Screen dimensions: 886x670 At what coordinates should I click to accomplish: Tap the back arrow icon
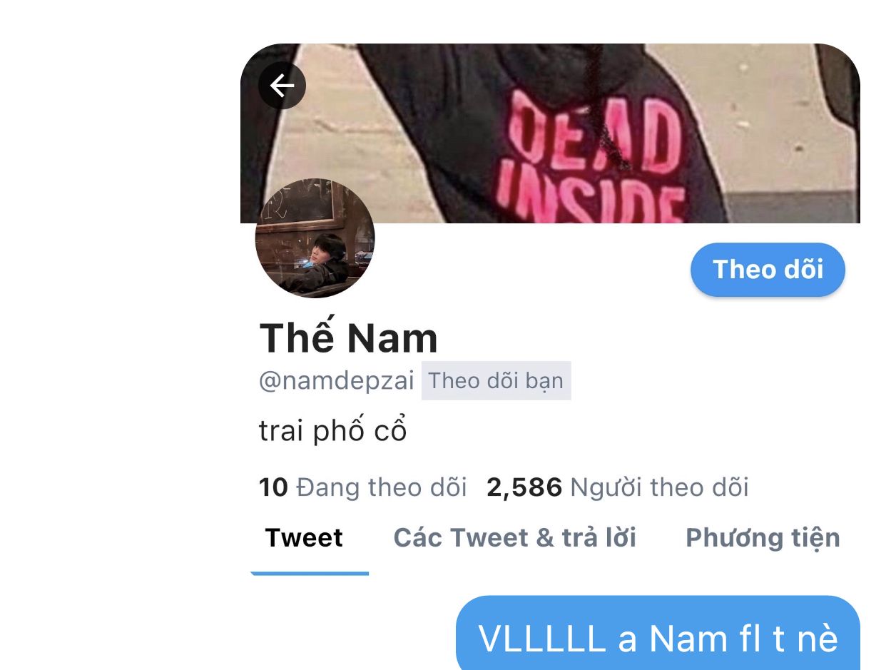[282, 86]
